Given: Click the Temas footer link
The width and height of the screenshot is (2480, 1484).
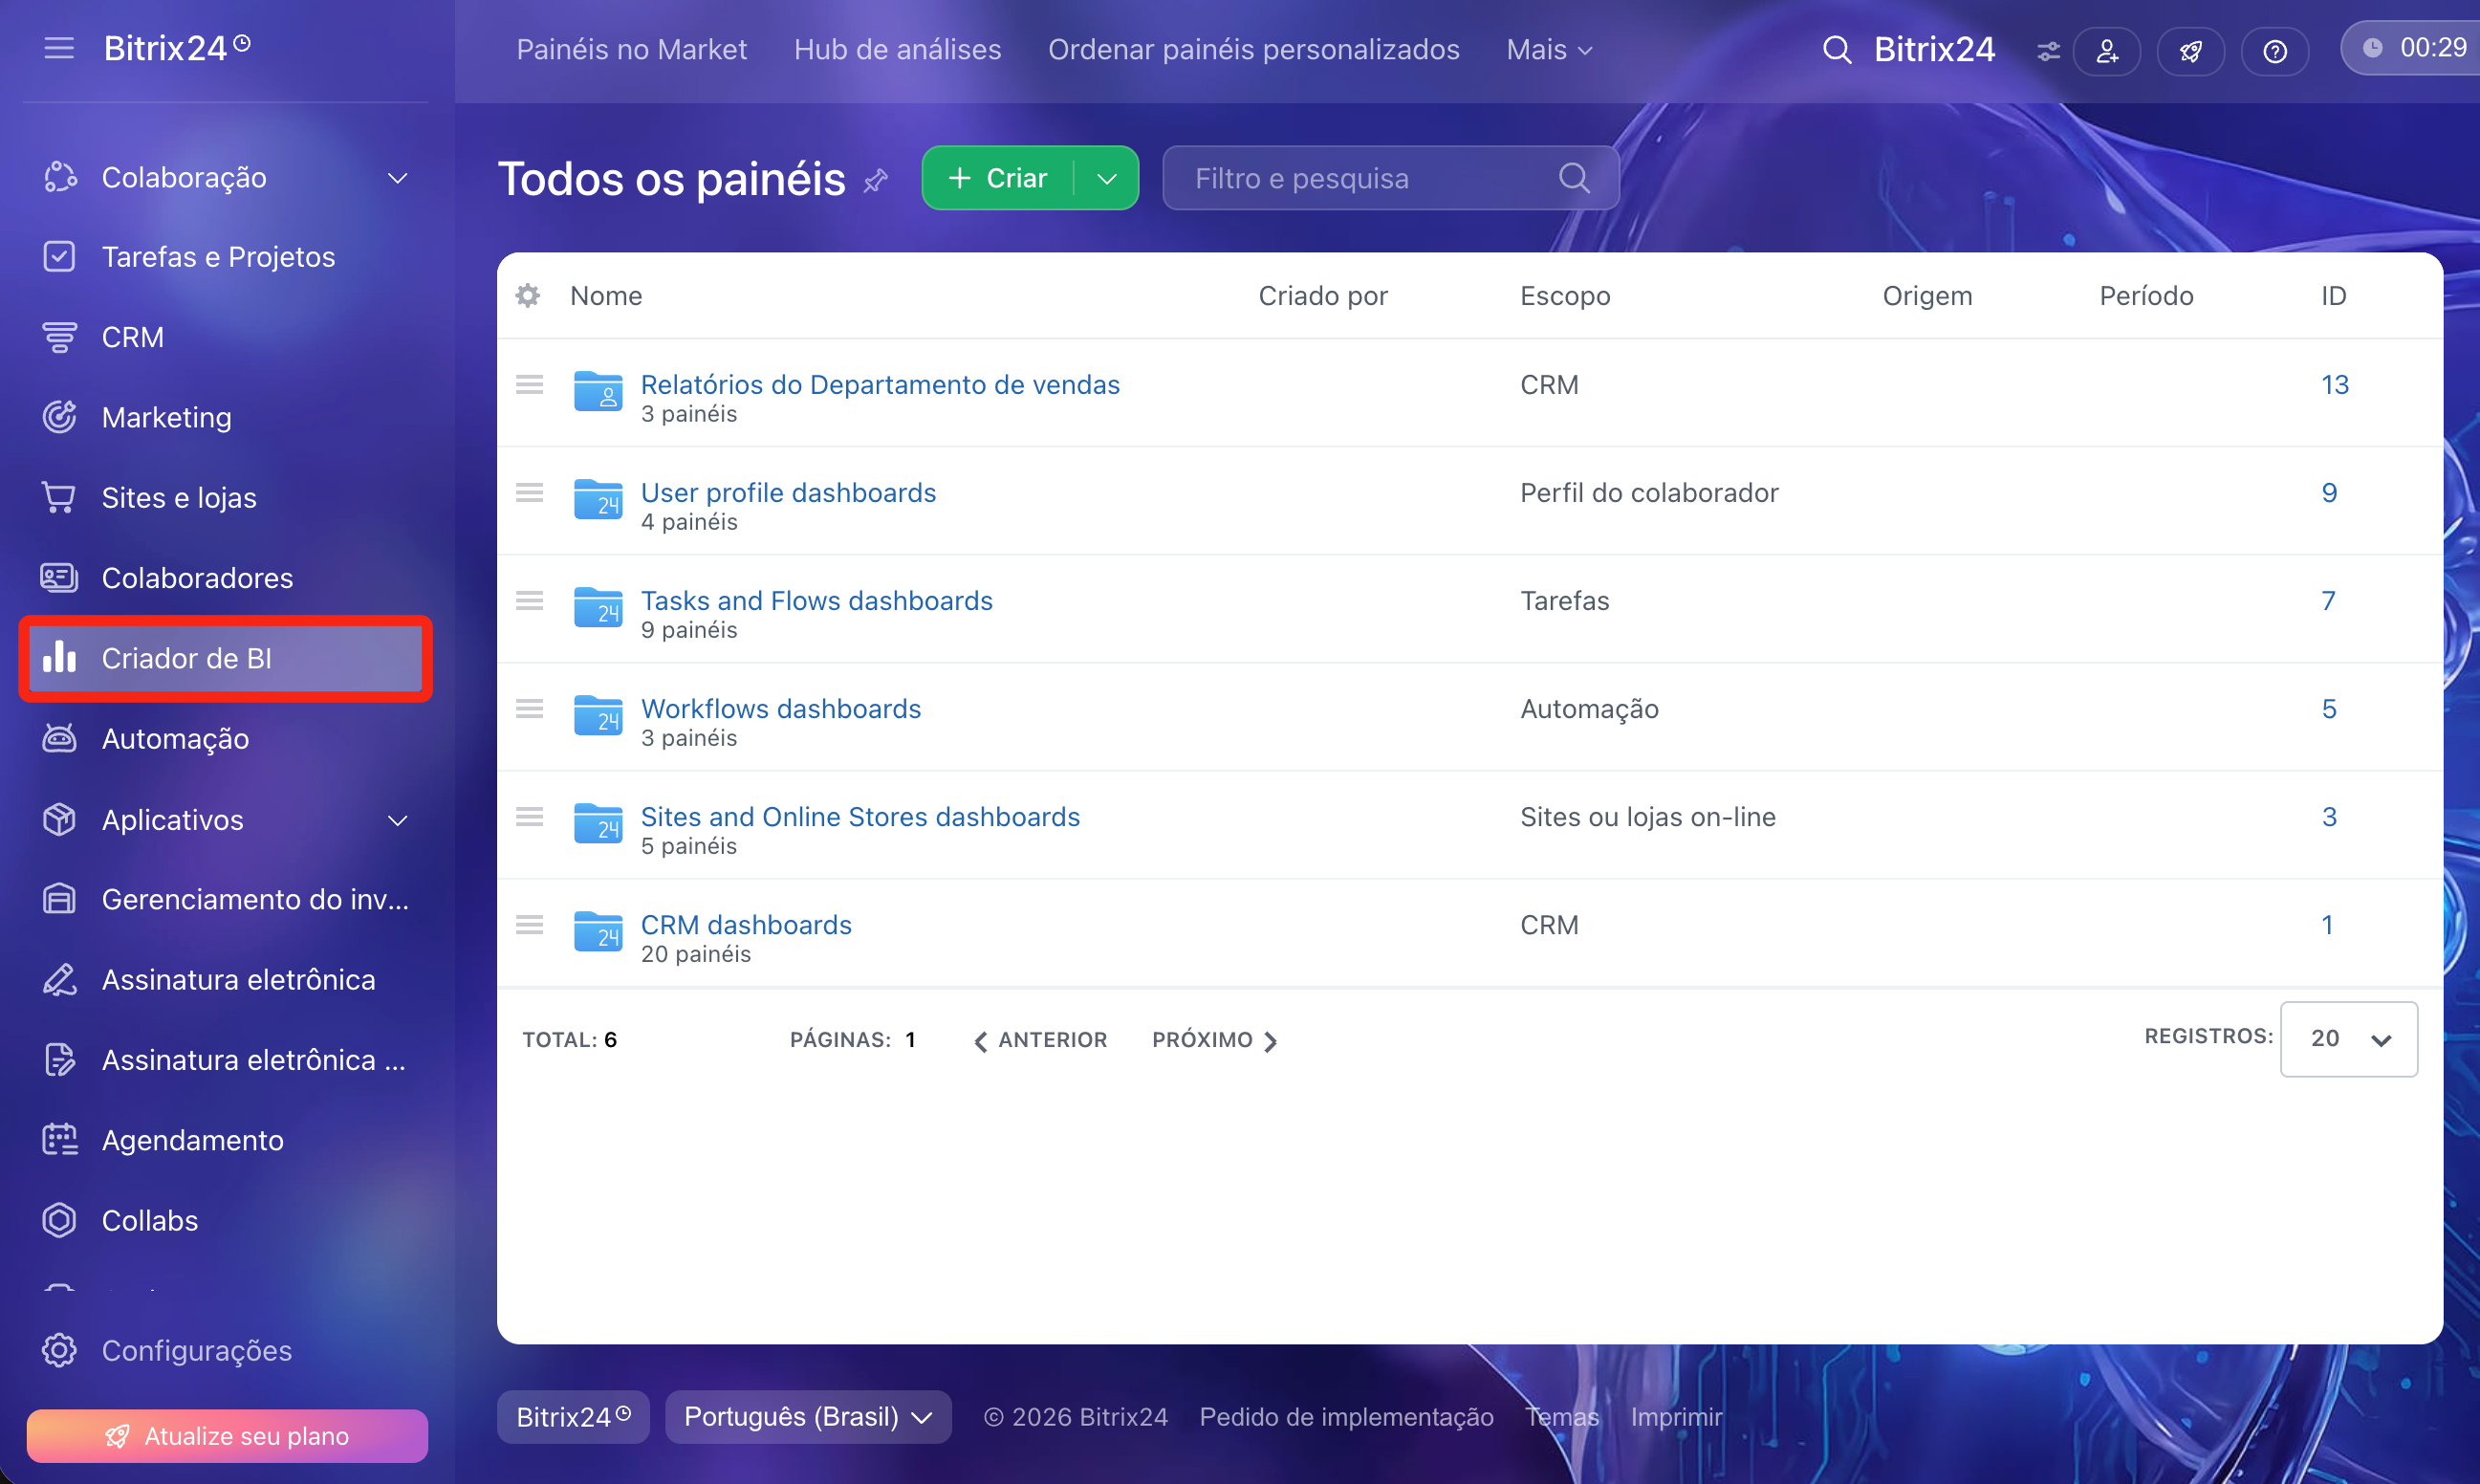Looking at the screenshot, I should point(1561,1417).
